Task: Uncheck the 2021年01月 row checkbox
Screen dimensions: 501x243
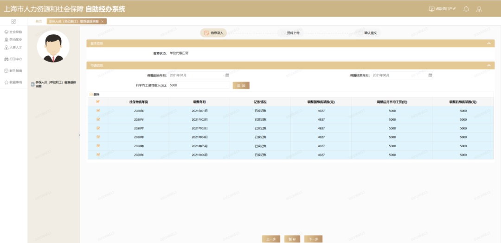Action: tap(98, 111)
